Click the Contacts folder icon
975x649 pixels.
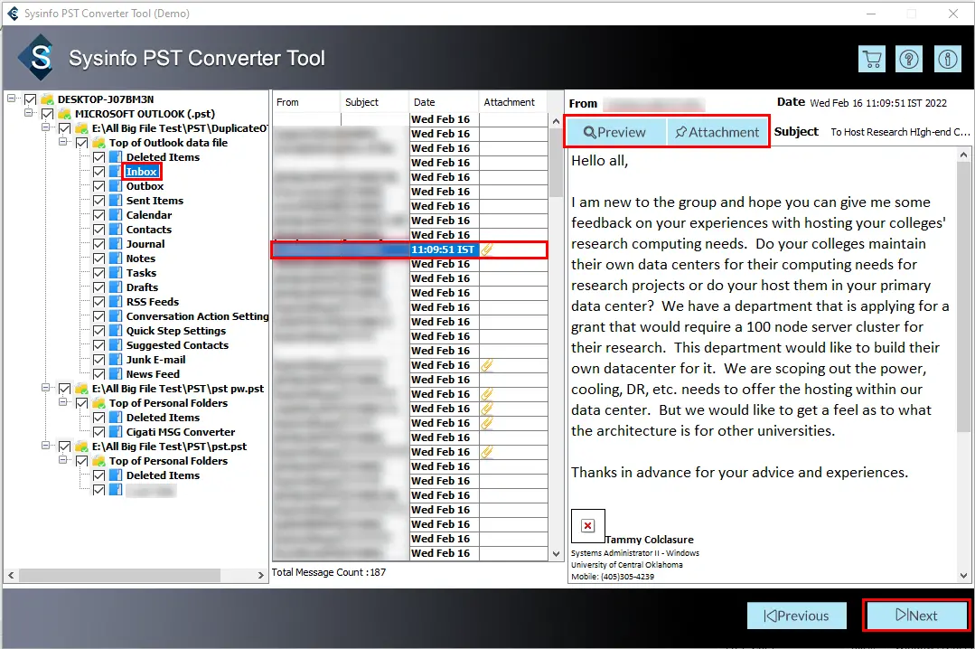click(116, 230)
